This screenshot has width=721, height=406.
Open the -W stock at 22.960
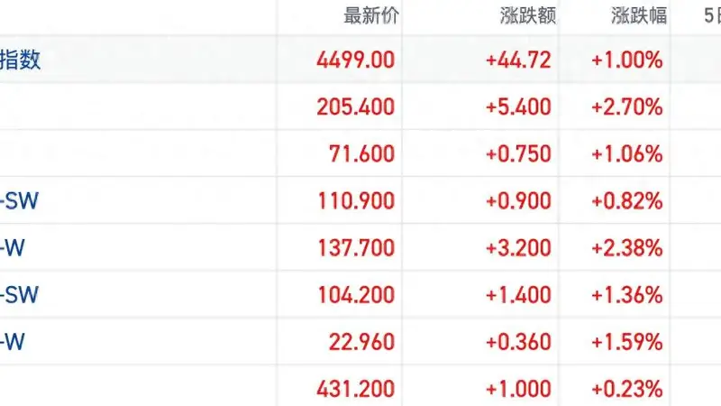[13, 342]
